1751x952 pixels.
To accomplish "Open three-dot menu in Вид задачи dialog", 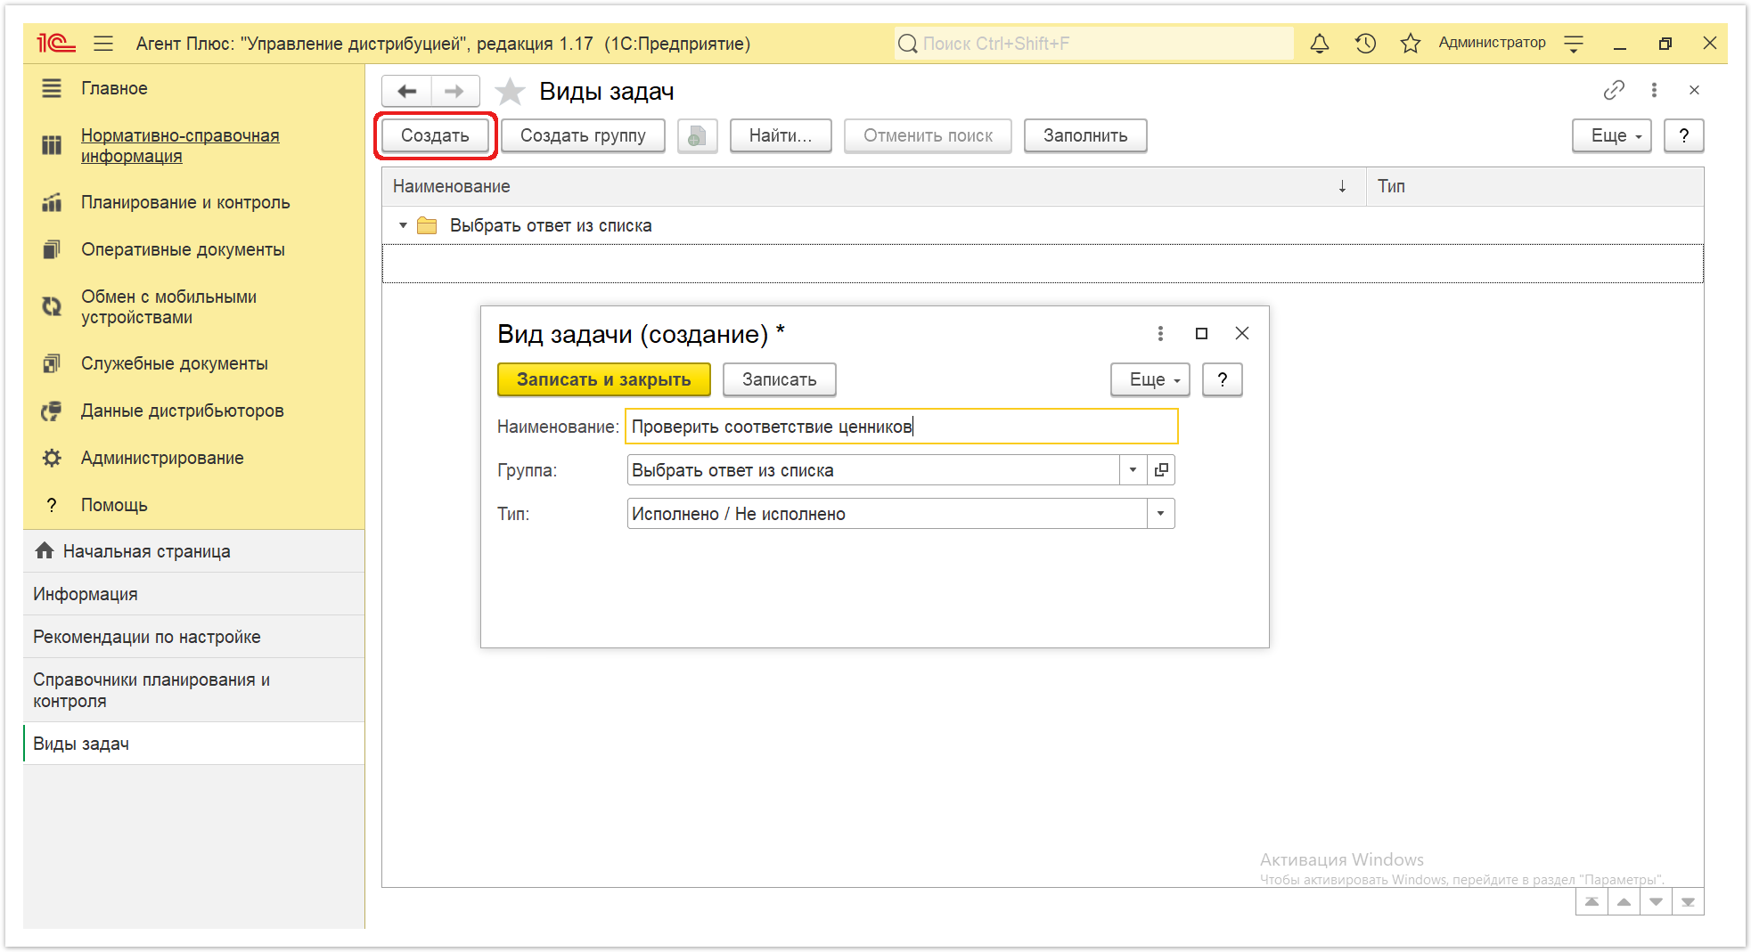I will [1160, 333].
